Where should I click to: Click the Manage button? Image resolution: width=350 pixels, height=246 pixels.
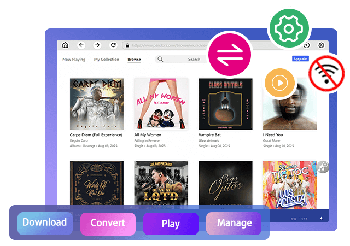click(234, 223)
